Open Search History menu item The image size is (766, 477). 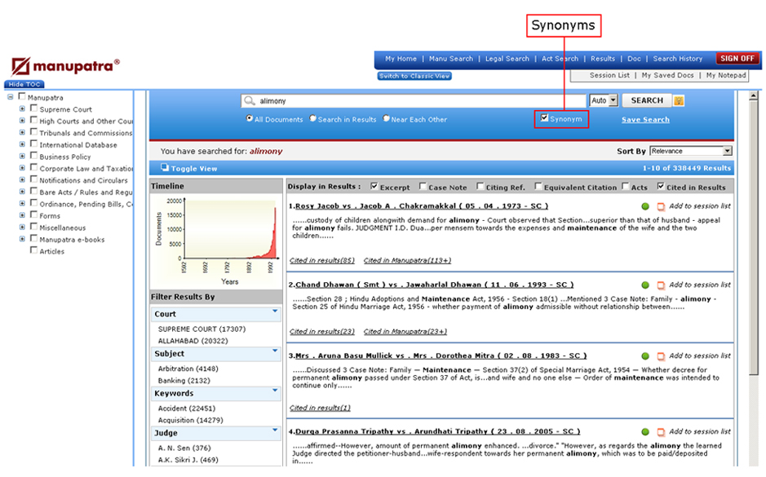coord(678,59)
